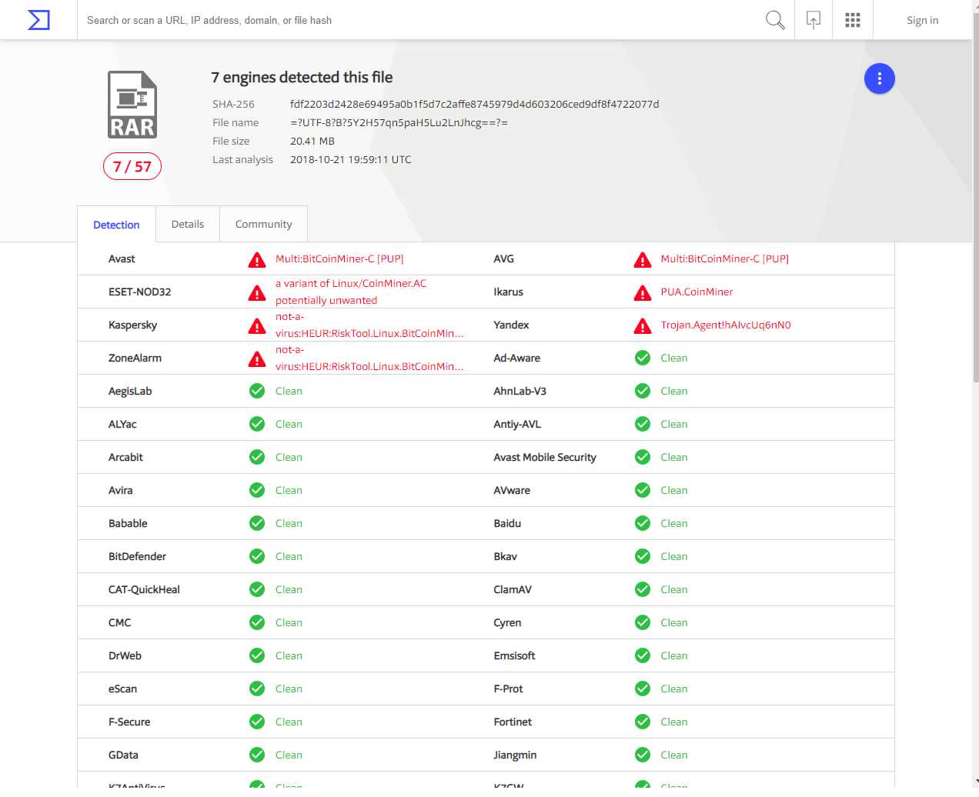This screenshot has width=979, height=797.
Task: Click the Antiy-AVL green check icon
Action: [643, 424]
